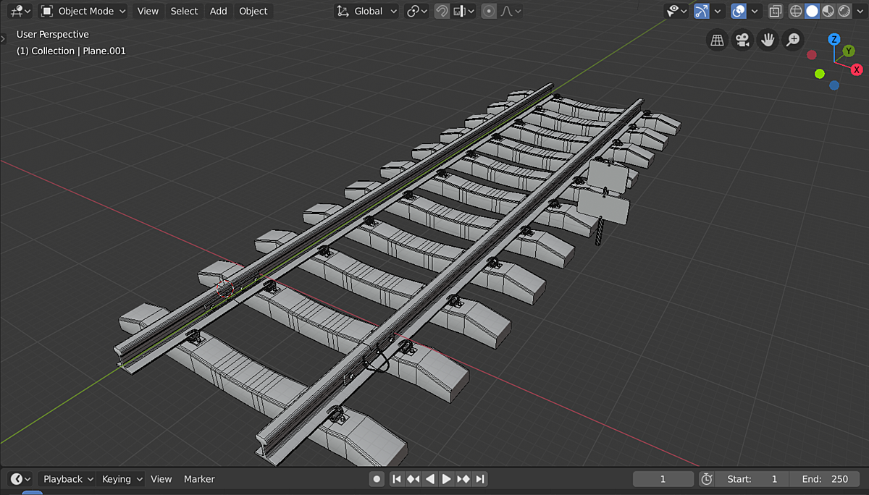The width and height of the screenshot is (869, 495).
Task: Toggle X-ray view mode
Action: pyautogui.click(x=776, y=11)
